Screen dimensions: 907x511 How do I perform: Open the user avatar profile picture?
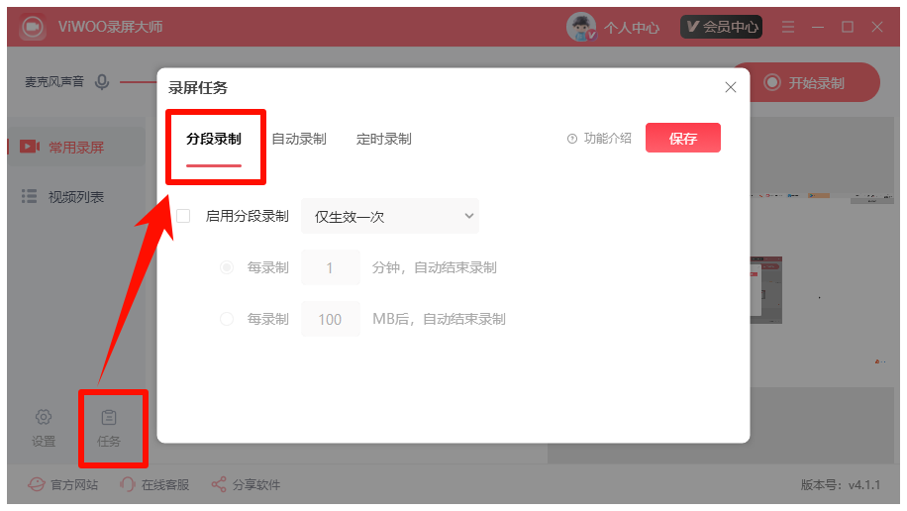(x=581, y=27)
